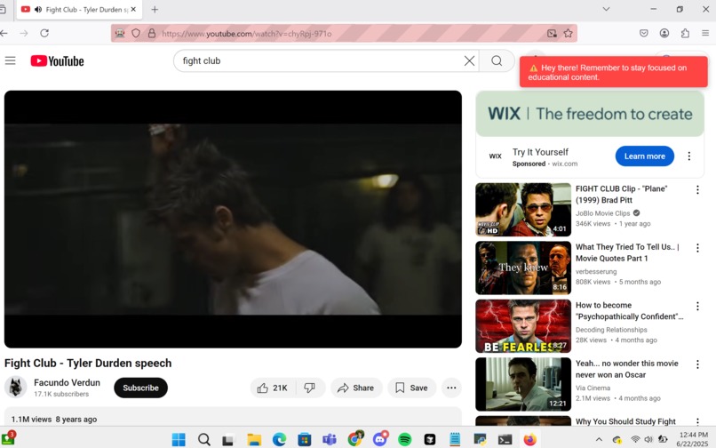Open the Firefox account menu

tap(664, 33)
